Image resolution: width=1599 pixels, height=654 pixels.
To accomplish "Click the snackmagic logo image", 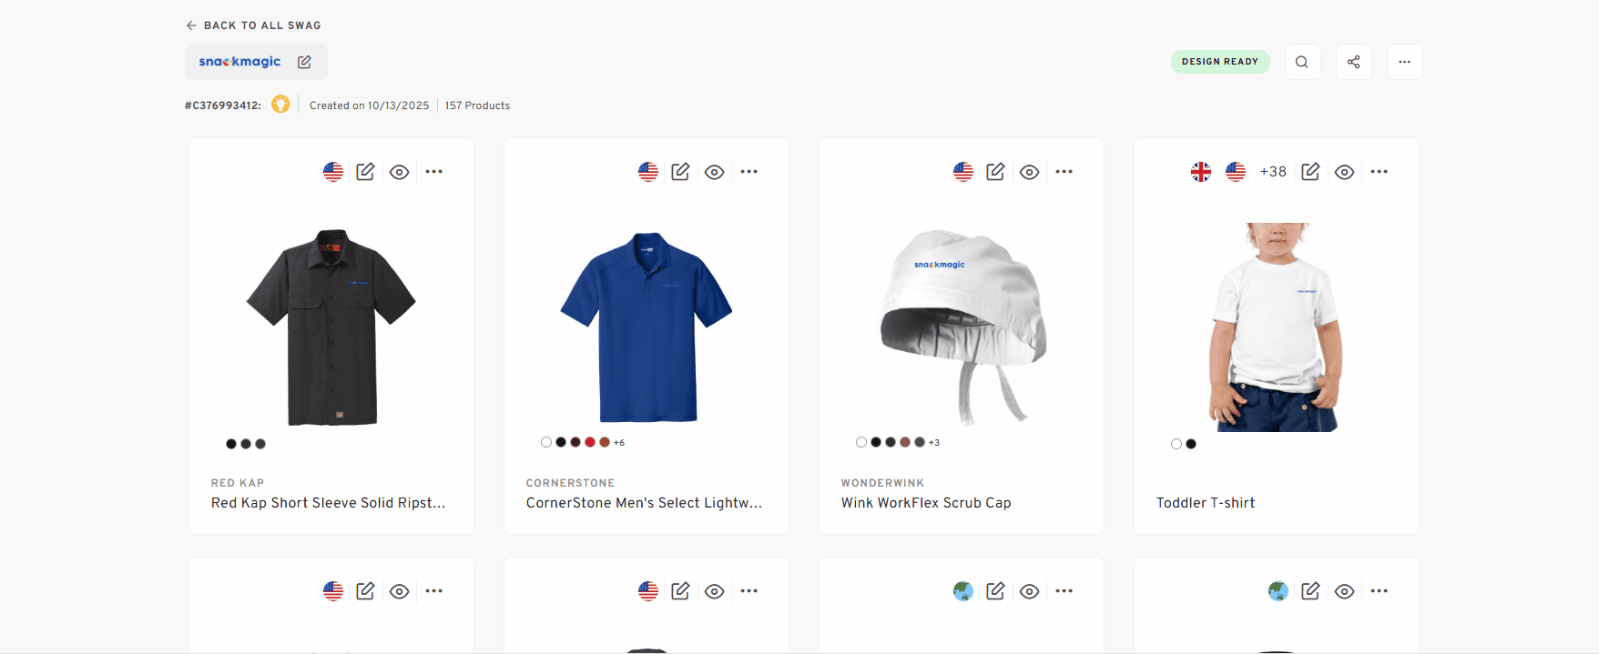I will tap(239, 62).
